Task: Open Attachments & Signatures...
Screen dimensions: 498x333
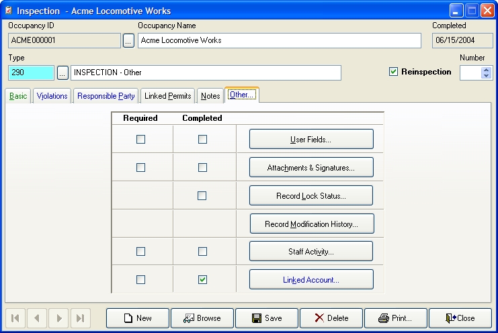Action: [311, 167]
